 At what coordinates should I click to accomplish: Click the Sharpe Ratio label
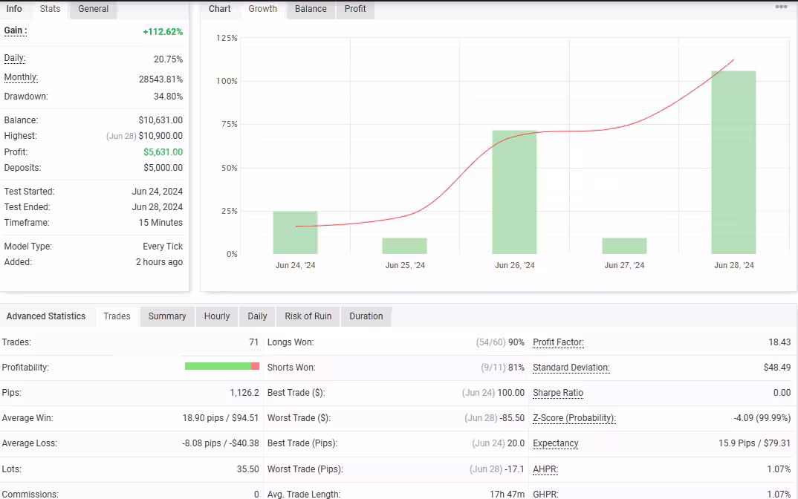coord(558,393)
